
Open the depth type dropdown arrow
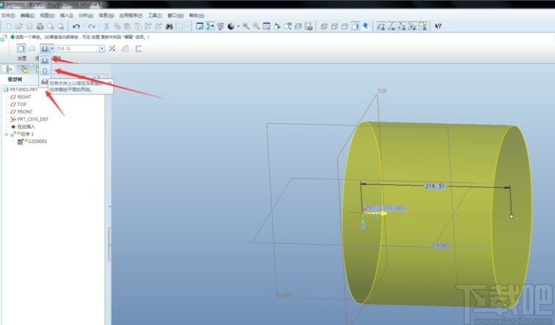click(52, 49)
